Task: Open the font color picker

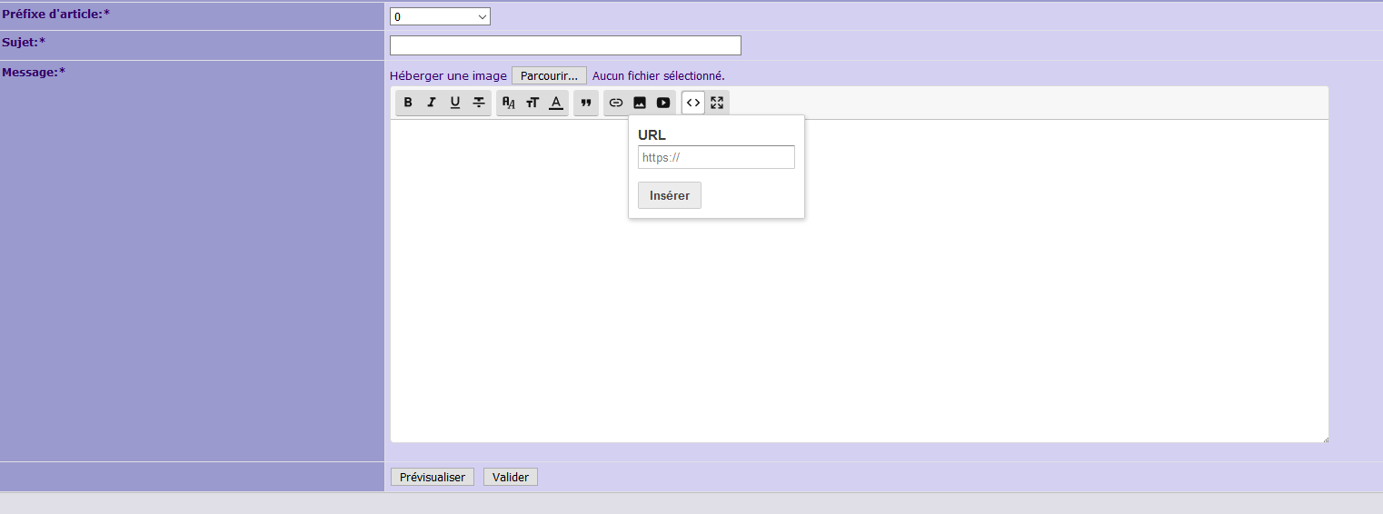Action: point(556,103)
